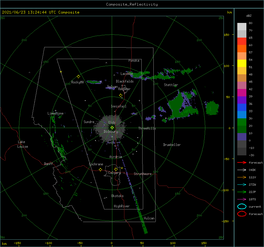Screen dimensions: 264x247
Task: Click the km unit label at bottom left
Action: pyautogui.click(x=4, y=244)
